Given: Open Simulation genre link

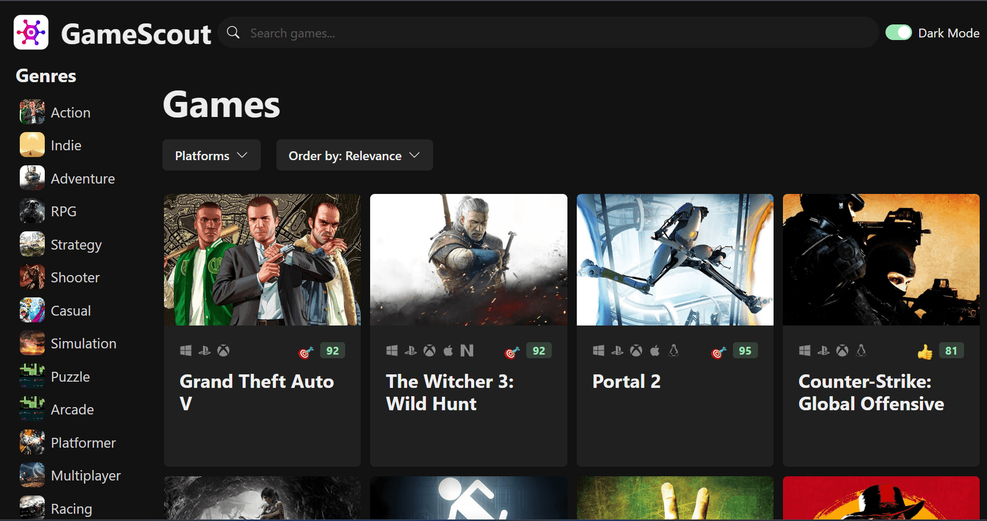Looking at the screenshot, I should (x=83, y=344).
